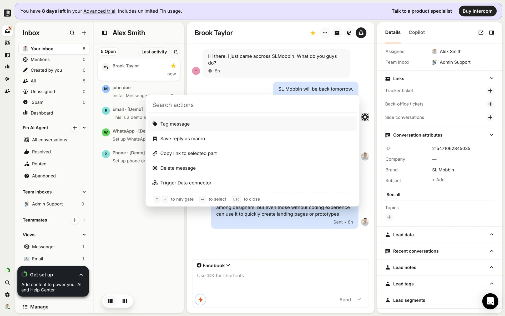Click the star icon in conversation header
Viewport: 505px width, 316px height.
point(313,33)
